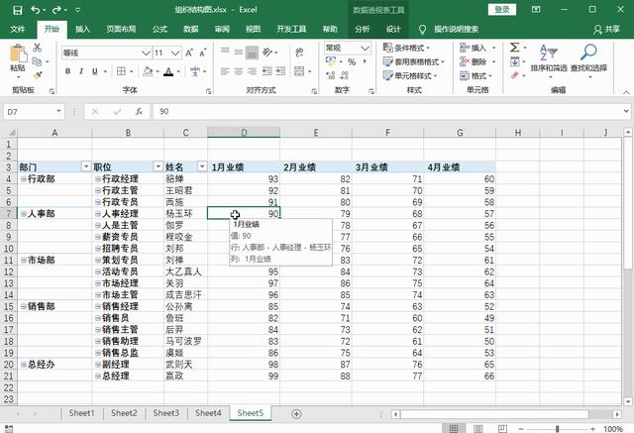This screenshot has width=634, height=433.
Task: Click the Merge and Center icon
Action: pos(299,71)
